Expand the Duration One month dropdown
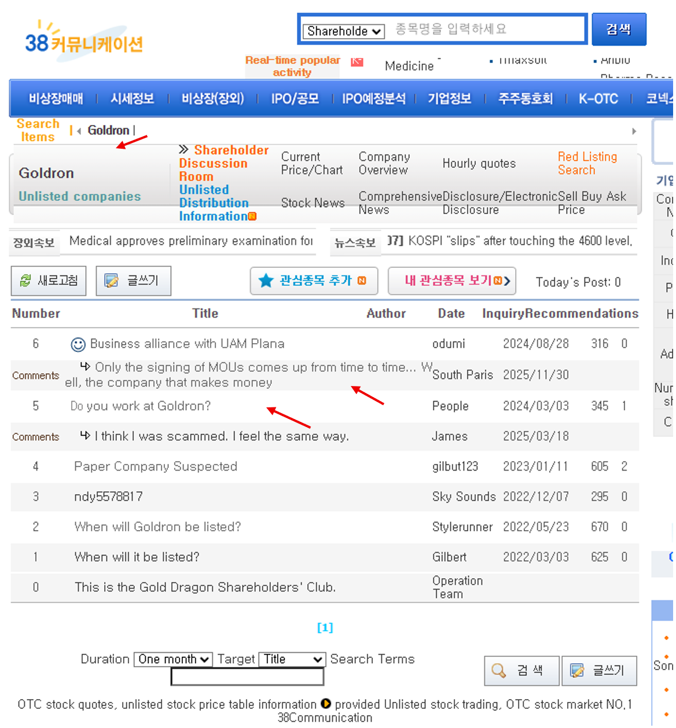The height and width of the screenshot is (728, 676). 172,659
